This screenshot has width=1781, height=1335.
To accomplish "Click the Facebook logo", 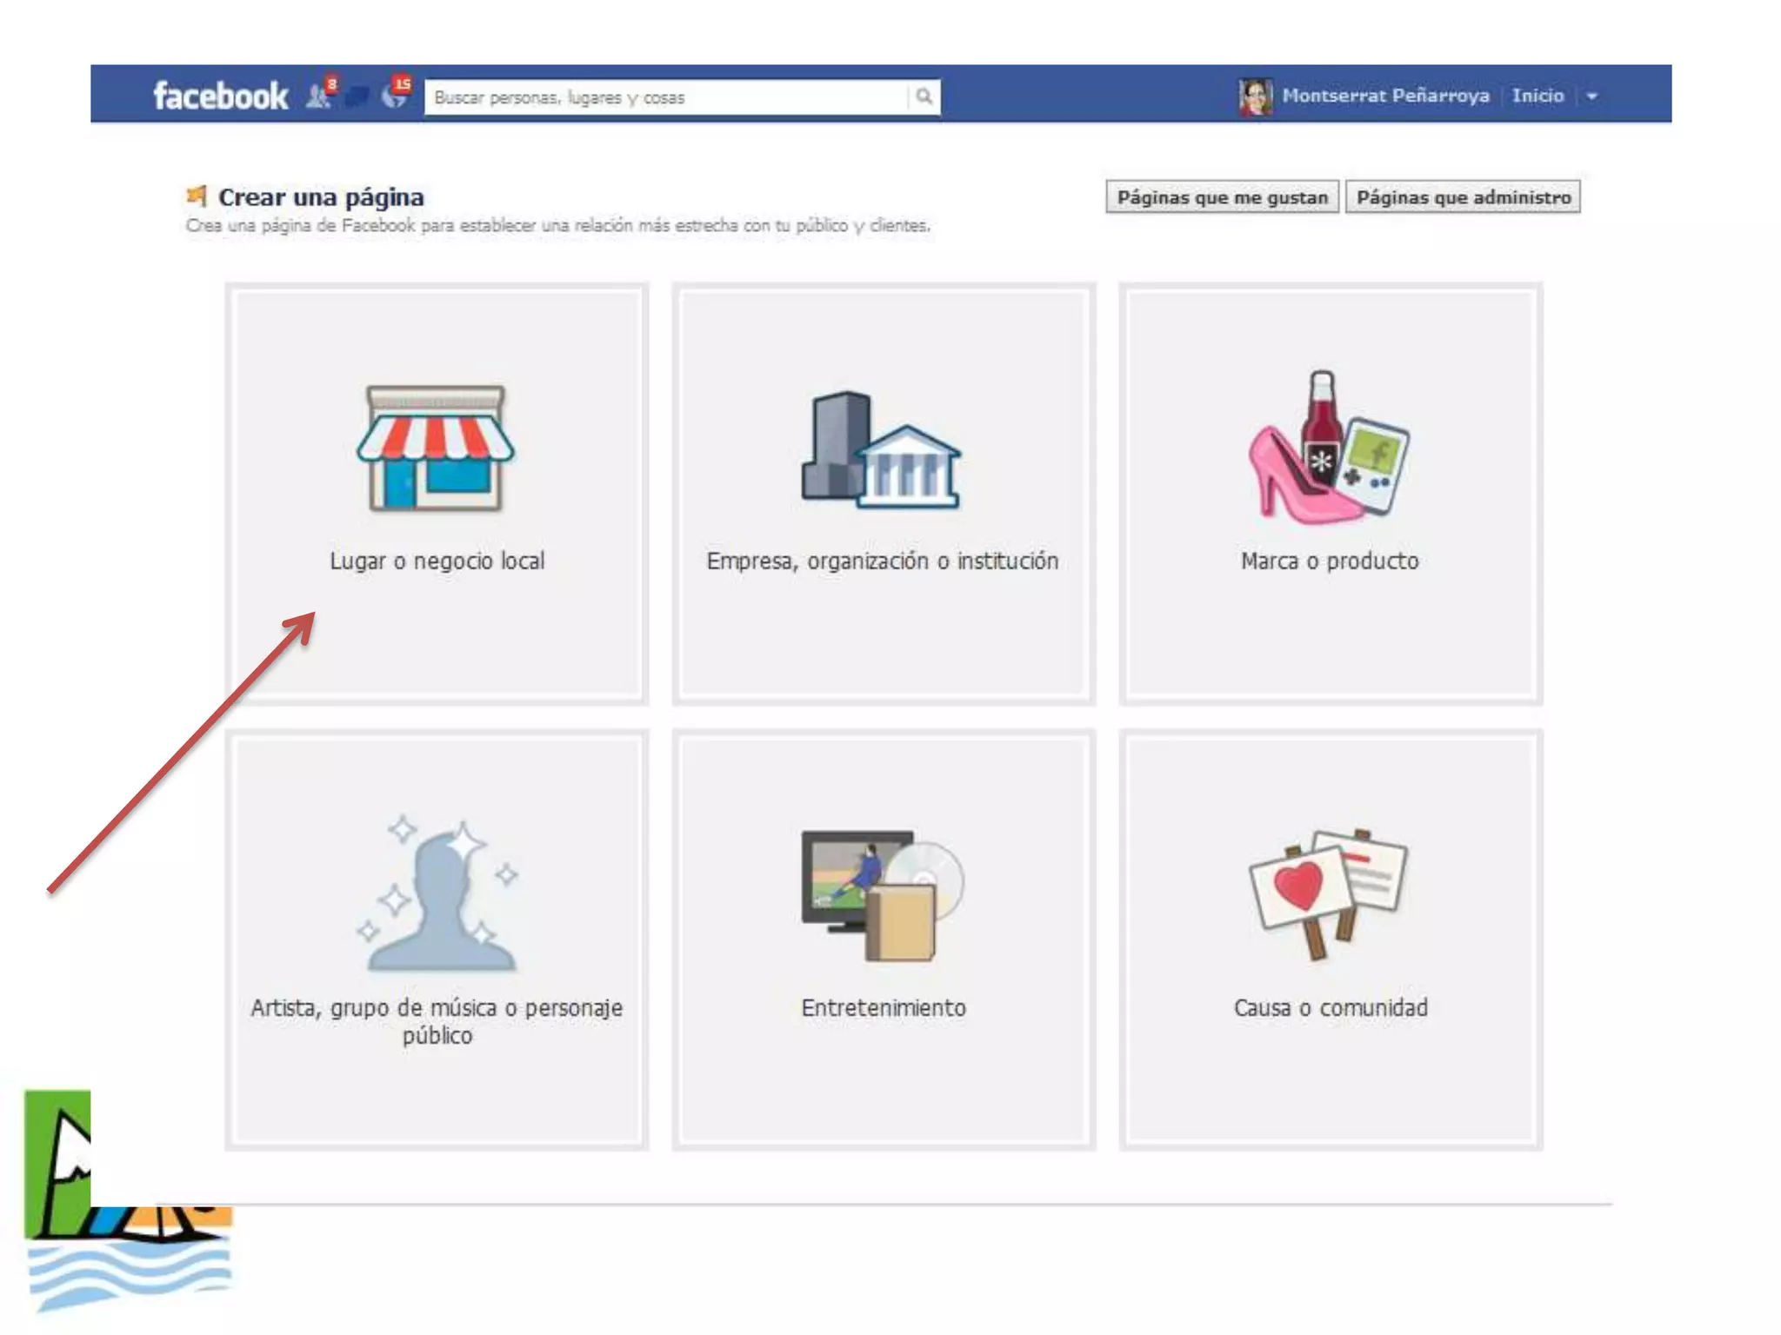I will coord(220,96).
